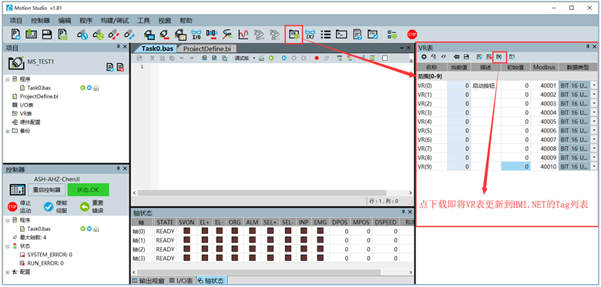This screenshot has height=287, width=601.
Task: Open the VR table toolbar icon
Action: [294, 35]
